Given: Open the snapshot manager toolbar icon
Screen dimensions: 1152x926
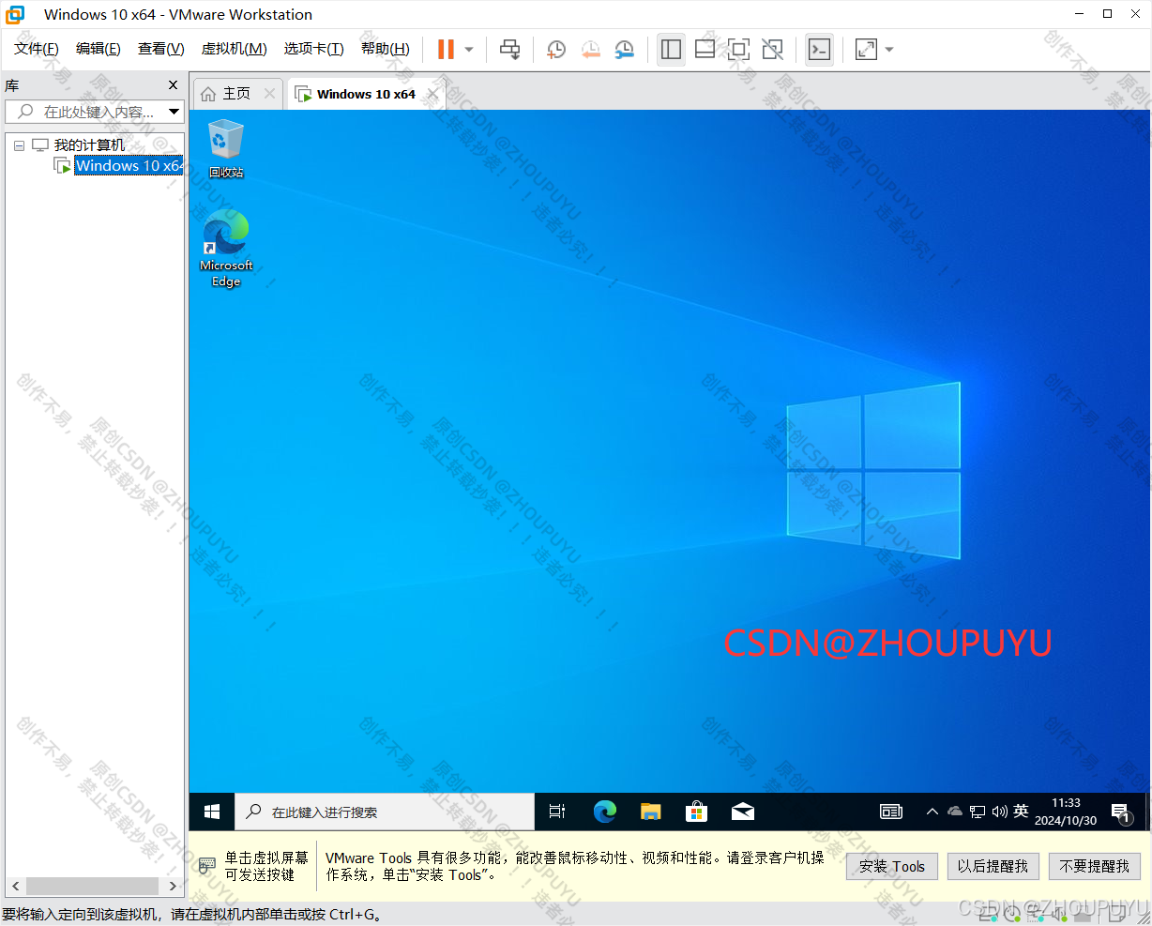Looking at the screenshot, I should point(624,50).
